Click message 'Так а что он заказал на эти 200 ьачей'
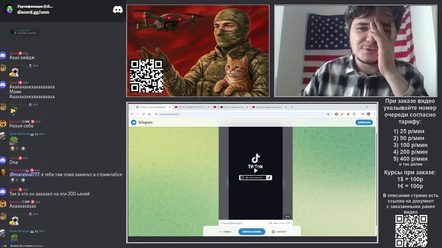The height and width of the screenshot is (248, 442). (x=49, y=194)
